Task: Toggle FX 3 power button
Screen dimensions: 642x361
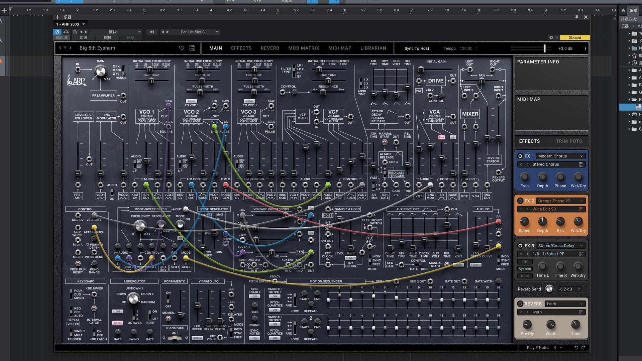Action: [x=520, y=246]
